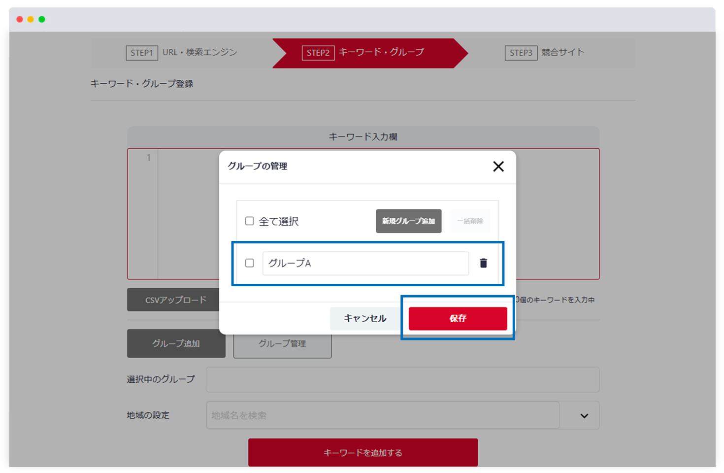724x473 pixels.
Task: Open グループ管理 group management
Action: click(x=282, y=343)
